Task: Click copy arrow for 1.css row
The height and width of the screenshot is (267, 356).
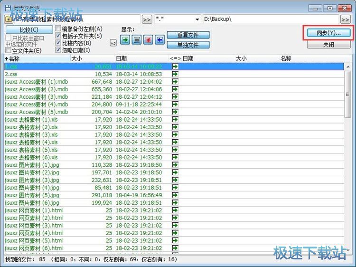Action: [175, 67]
